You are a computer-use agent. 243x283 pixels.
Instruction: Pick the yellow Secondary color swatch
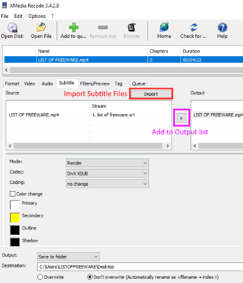click(15, 218)
